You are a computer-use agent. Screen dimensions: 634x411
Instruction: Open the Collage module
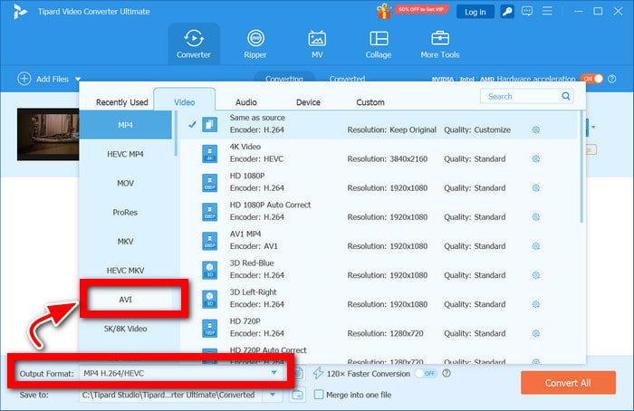coord(379,44)
